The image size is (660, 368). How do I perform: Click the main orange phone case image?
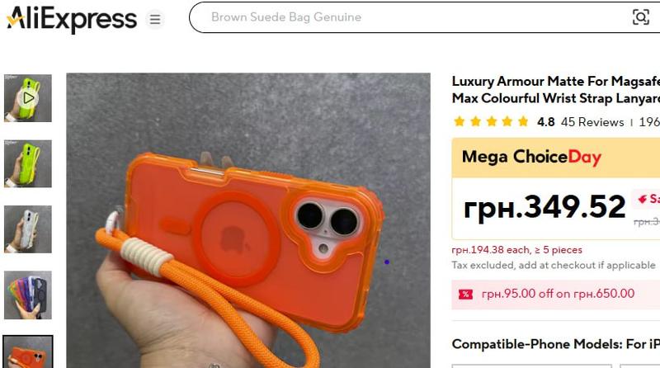point(248,220)
